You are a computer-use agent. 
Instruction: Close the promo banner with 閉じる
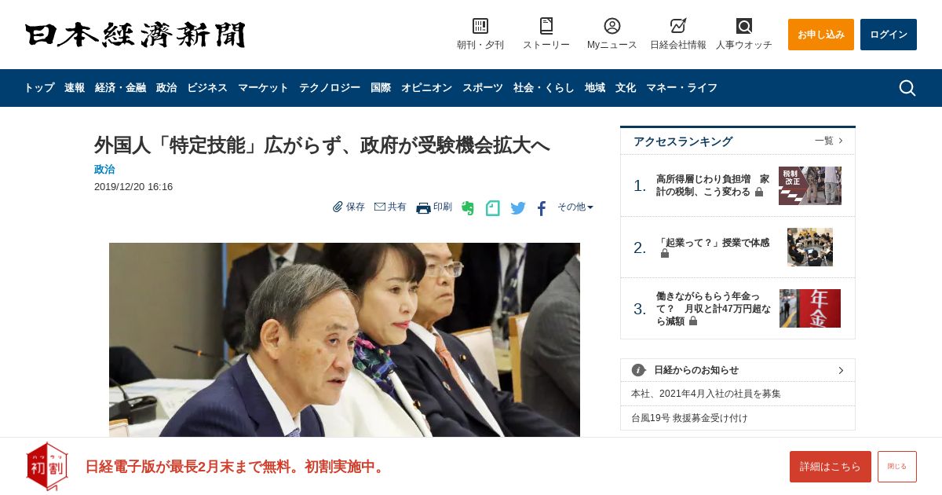pos(897,467)
